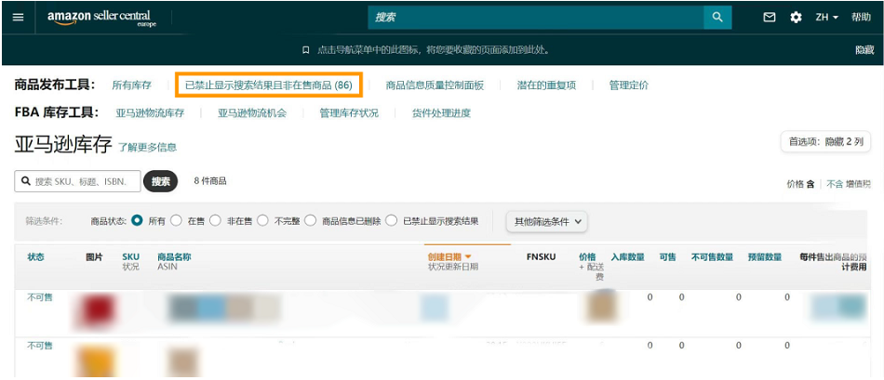This screenshot has height=380, width=884.
Task: Switch to 商品信息质量控制面板 tab
Action: [x=435, y=85]
